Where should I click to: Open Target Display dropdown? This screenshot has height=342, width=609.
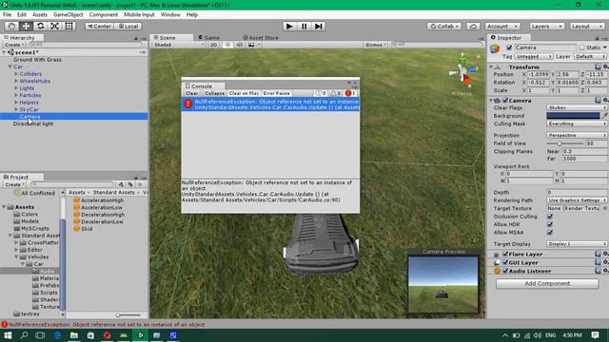click(x=577, y=244)
